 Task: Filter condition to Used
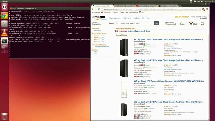pos(95,54)
